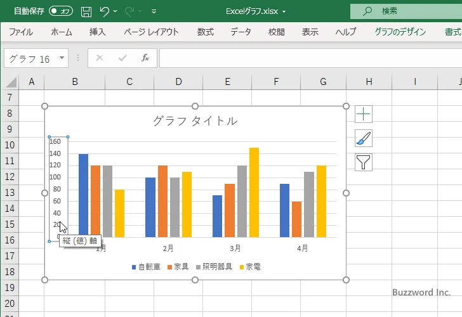
Task: Select column B header
Action: 75,82
